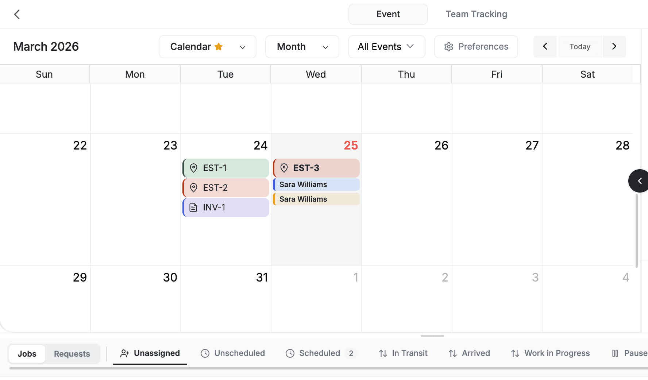
Task: Click the back arrow at top left
Action: [17, 14]
